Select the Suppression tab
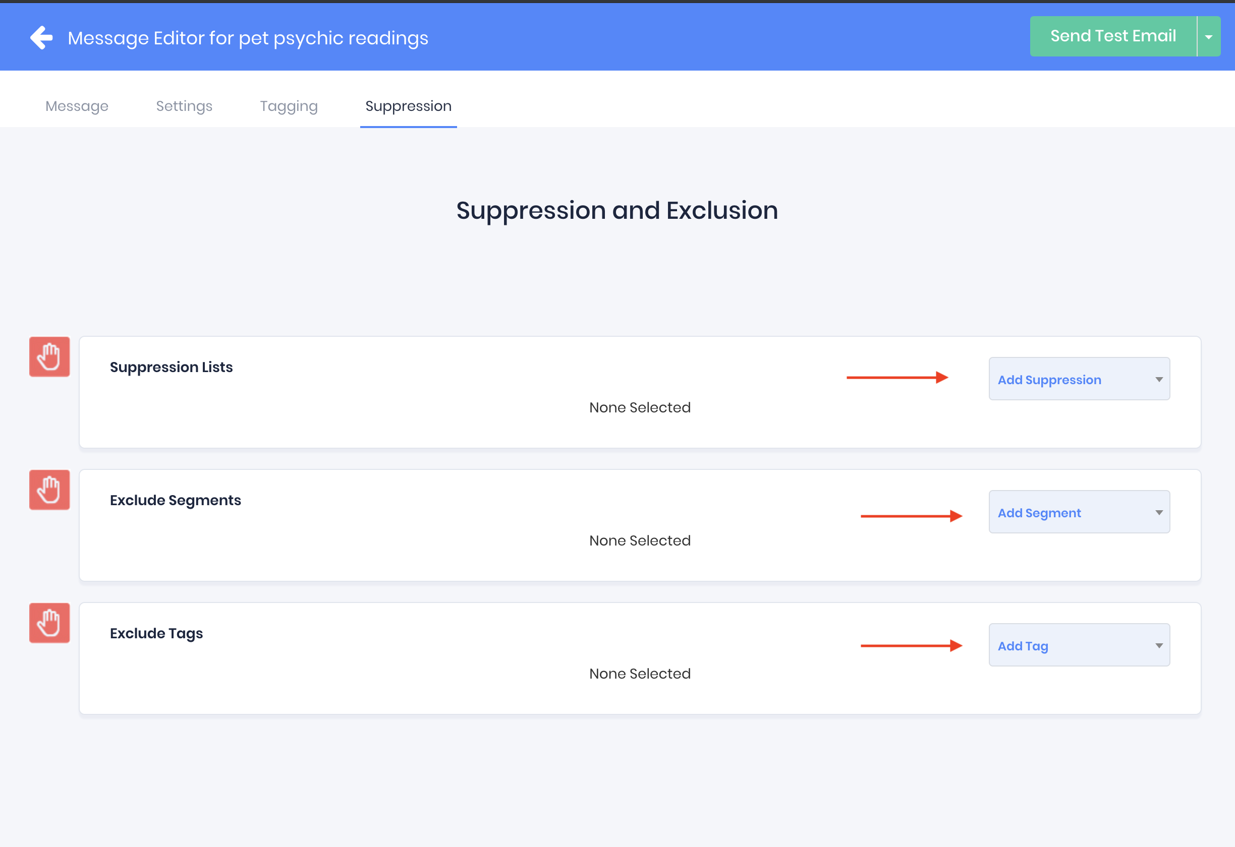The image size is (1235, 847). (x=408, y=106)
